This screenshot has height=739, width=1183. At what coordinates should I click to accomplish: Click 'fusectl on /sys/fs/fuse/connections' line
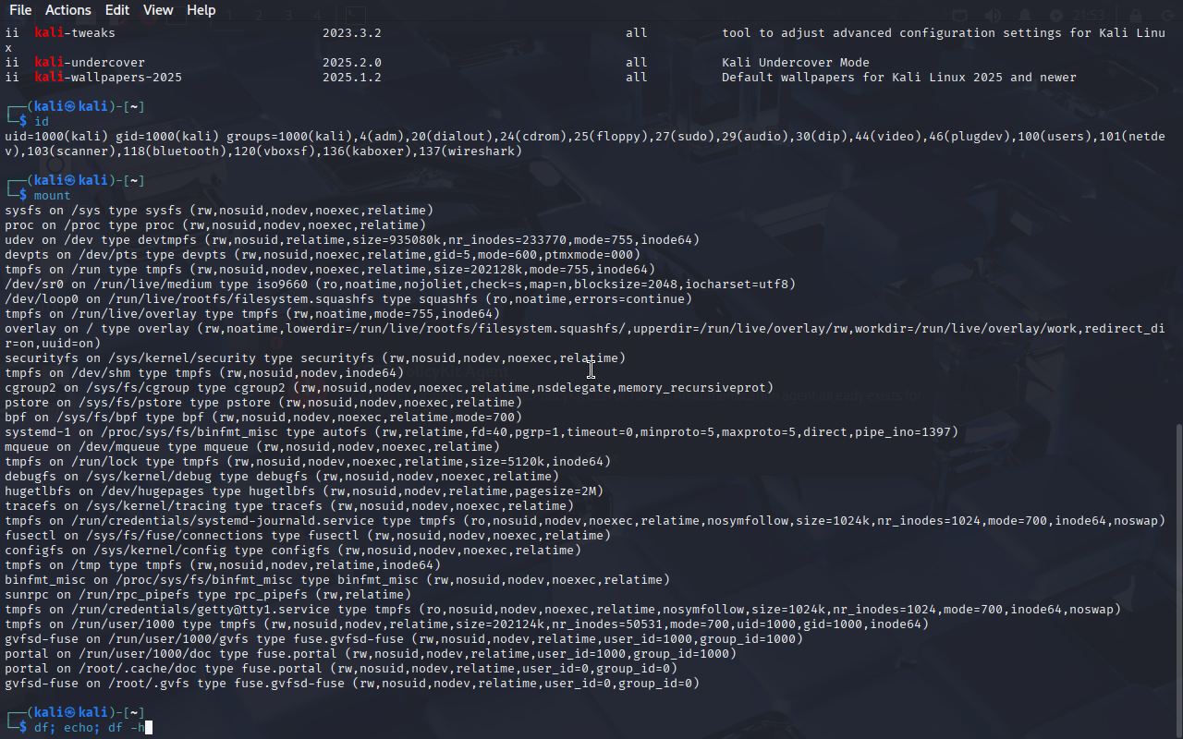[x=308, y=536]
